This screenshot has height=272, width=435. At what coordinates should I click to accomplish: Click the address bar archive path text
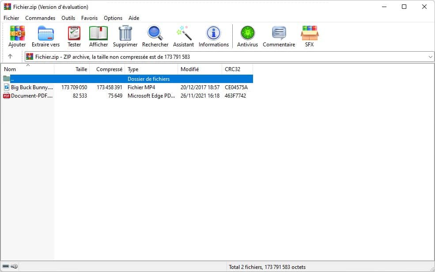(x=112, y=57)
